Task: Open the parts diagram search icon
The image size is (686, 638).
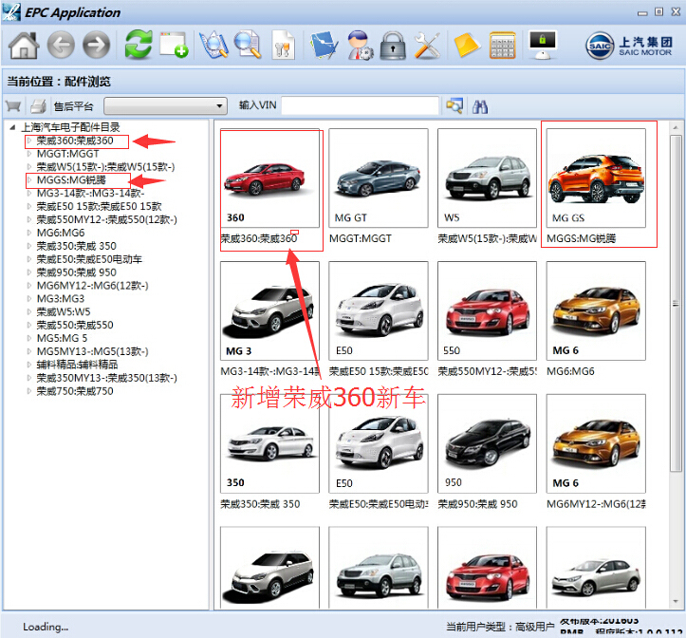Action: click(213, 45)
